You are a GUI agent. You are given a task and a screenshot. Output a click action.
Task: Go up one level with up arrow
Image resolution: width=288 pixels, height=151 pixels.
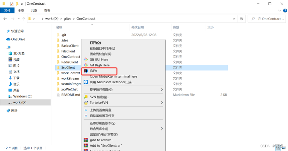[24, 19]
